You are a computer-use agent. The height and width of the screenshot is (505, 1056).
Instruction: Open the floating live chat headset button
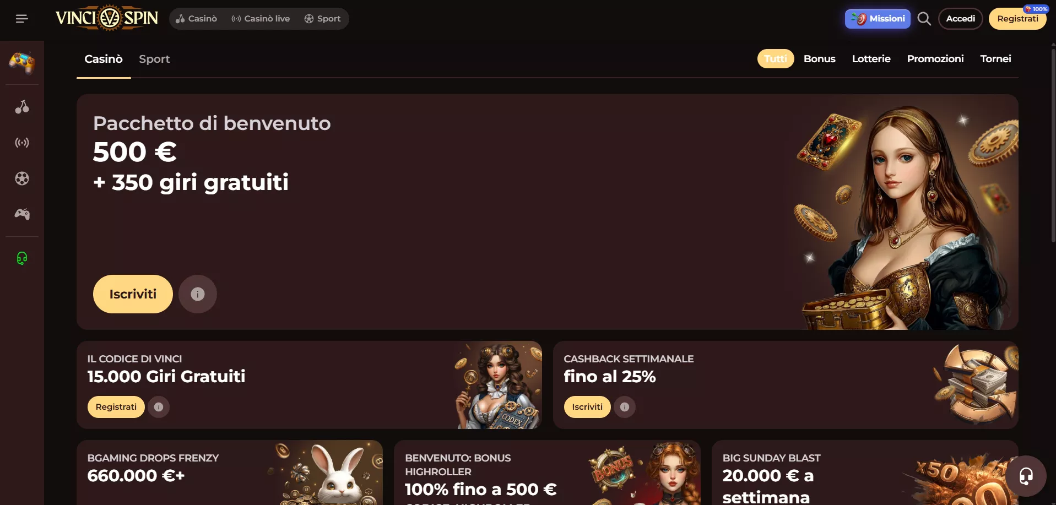pos(1026,476)
